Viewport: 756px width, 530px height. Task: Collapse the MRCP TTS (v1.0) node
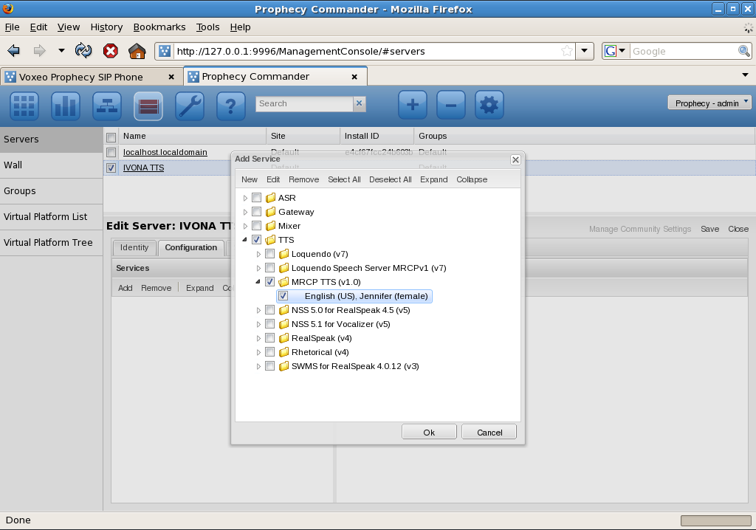(258, 281)
